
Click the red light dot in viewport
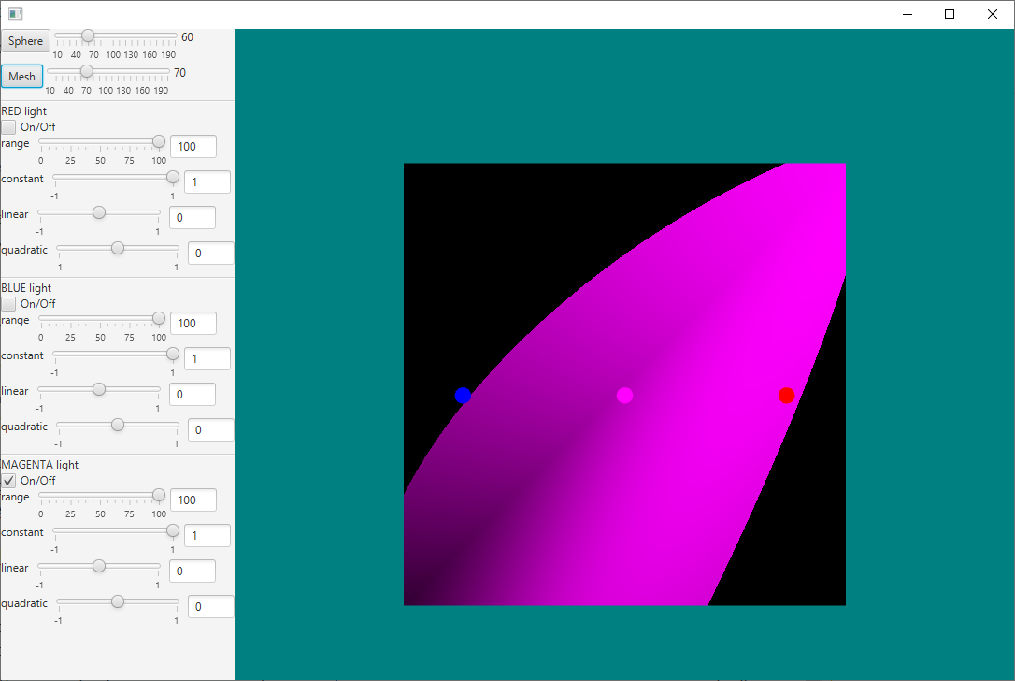click(x=787, y=396)
